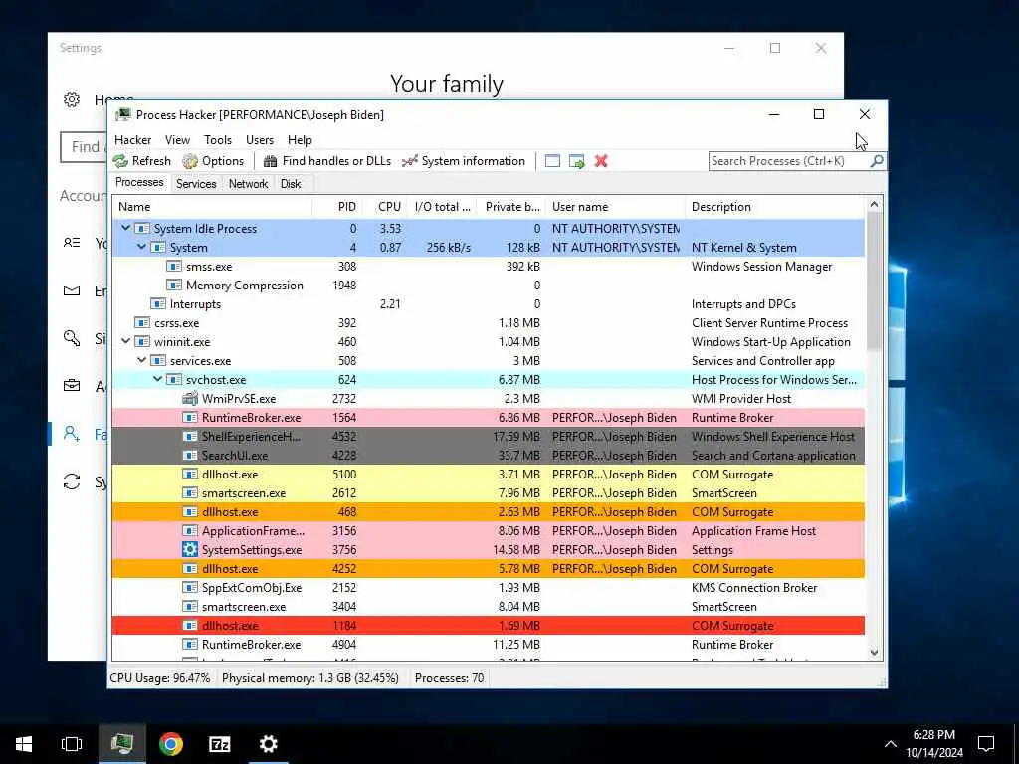Sort by the Name column header
This screenshot has height=764, width=1019.
coord(212,207)
